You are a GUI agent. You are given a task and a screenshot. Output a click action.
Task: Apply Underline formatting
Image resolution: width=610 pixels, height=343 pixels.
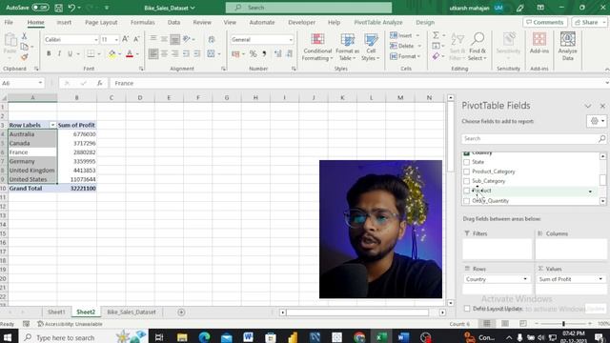click(70, 53)
